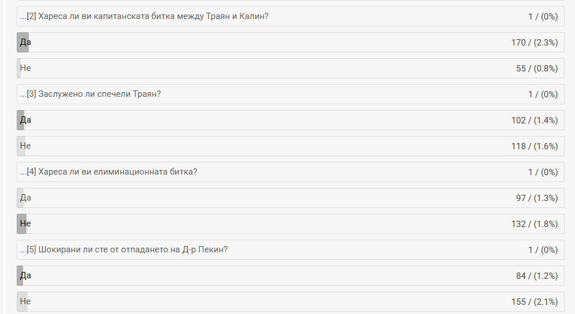Click the "102 / (1.4%)" vote count
The height and width of the screenshot is (314, 575).
(x=534, y=120)
